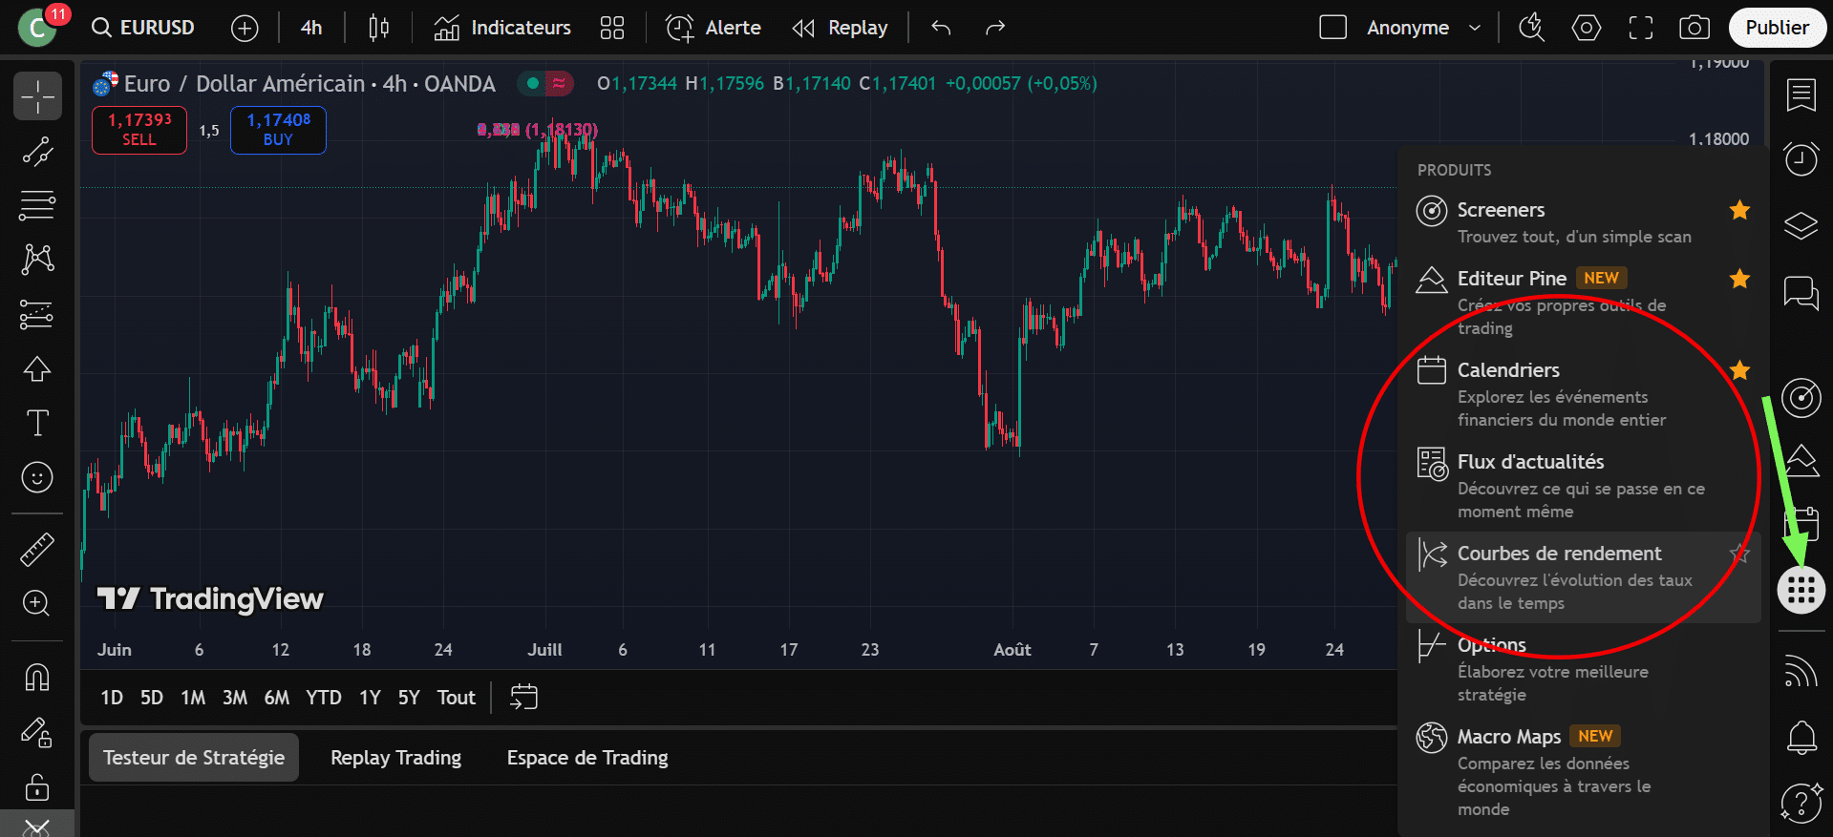Activate the magnet snap mode
Image resolution: width=1833 pixels, height=837 pixels.
tap(37, 678)
